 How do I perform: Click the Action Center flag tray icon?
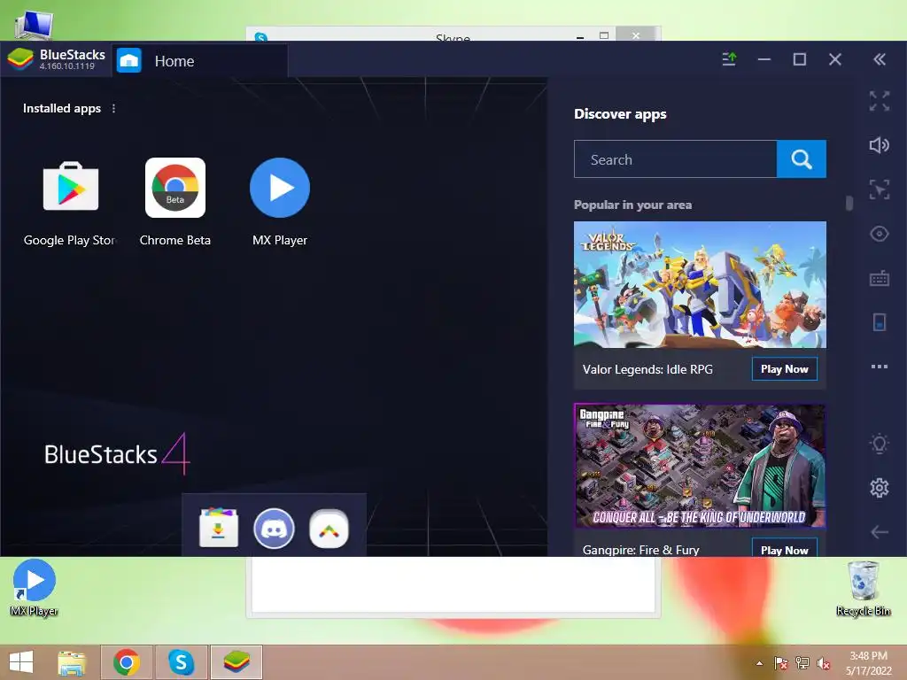click(780, 663)
